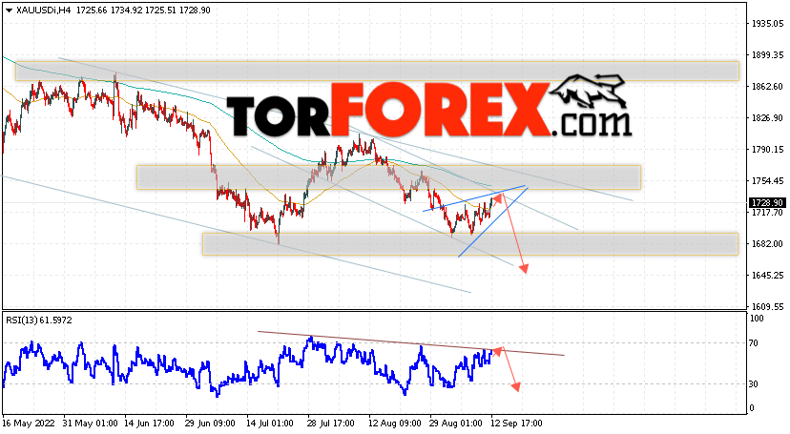Select the 14 Jul 01:00 date label
This screenshot has width=790, height=434.
(x=270, y=424)
